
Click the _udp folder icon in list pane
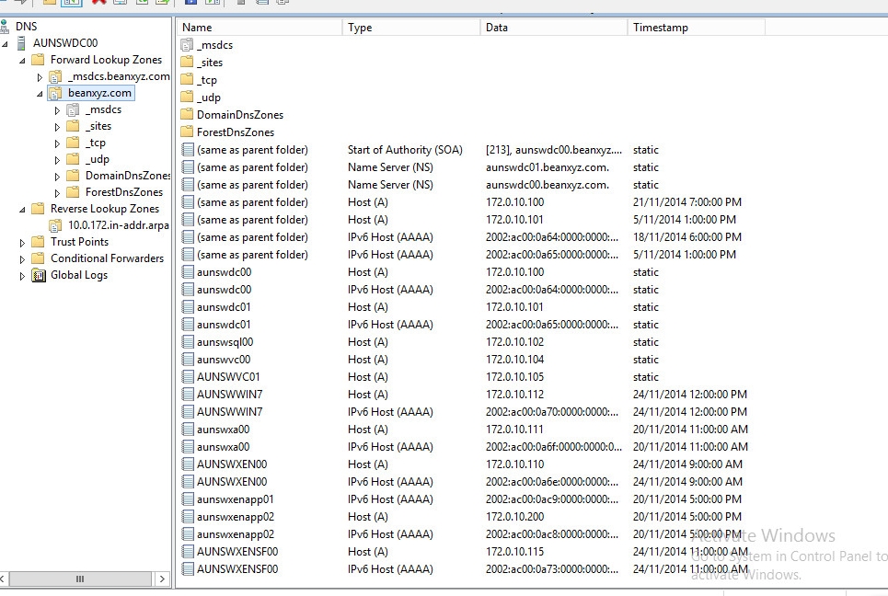point(187,97)
